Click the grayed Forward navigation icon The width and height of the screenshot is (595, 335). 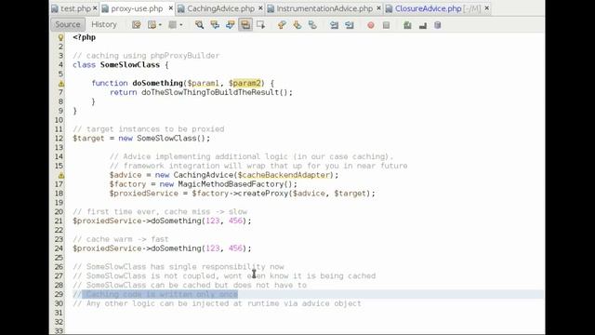(x=173, y=25)
